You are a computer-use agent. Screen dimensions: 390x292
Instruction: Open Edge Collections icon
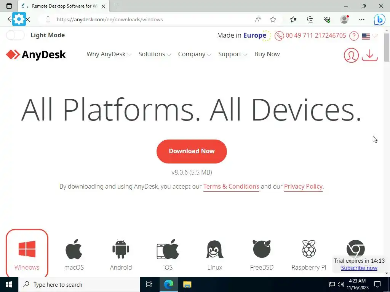310,19
